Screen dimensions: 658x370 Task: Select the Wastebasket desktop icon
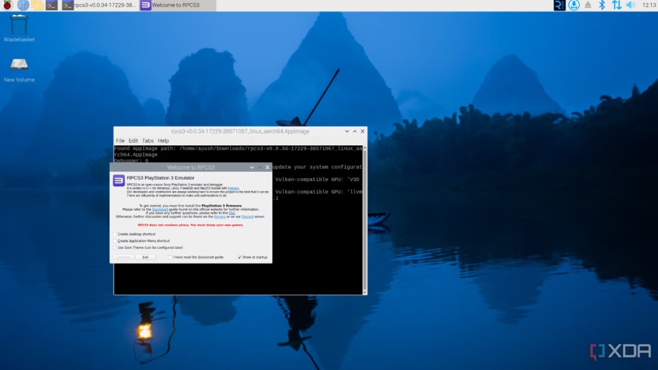tap(19, 28)
